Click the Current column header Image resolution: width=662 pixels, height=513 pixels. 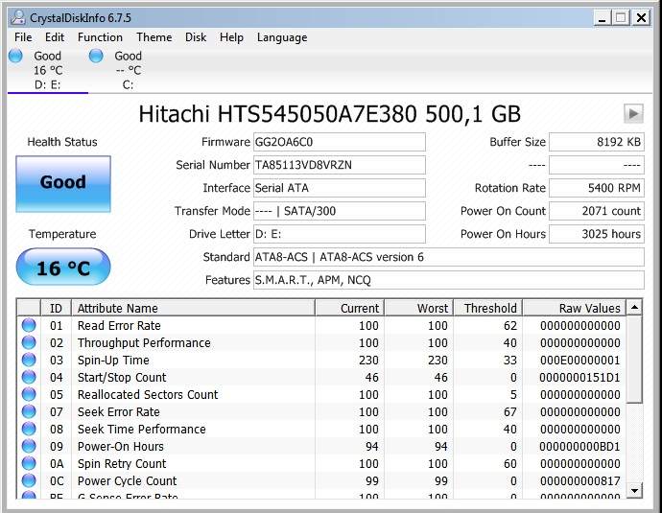350,308
